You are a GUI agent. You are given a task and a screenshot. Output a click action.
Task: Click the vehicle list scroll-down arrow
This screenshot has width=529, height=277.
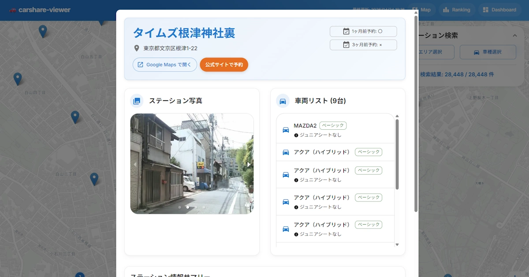pos(397,244)
